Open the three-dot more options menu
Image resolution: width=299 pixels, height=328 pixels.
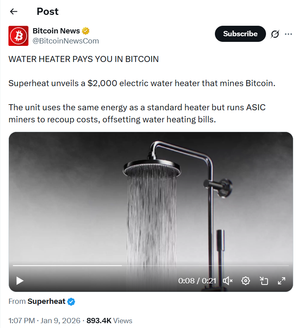click(288, 34)
